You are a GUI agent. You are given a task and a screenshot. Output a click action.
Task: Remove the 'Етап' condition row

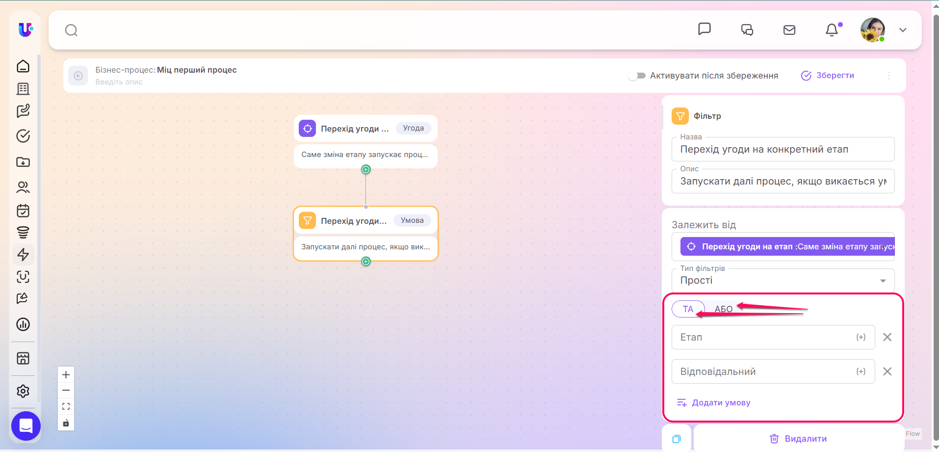(887, 337)
